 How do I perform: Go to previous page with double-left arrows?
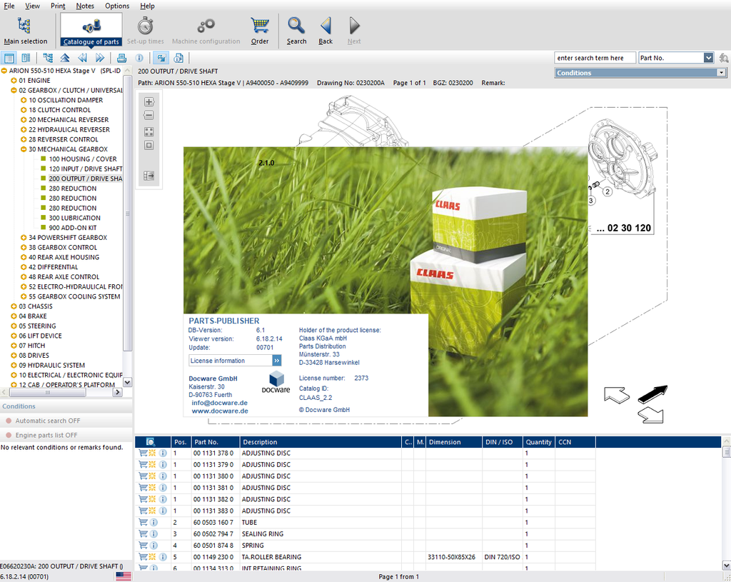[83, 58]
